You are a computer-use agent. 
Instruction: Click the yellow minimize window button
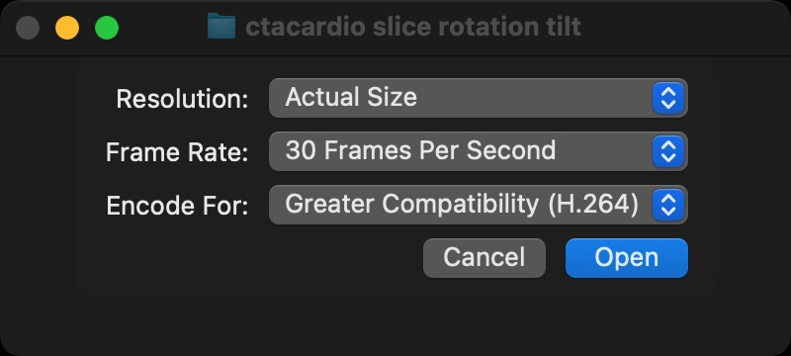[x=67, y=28]
